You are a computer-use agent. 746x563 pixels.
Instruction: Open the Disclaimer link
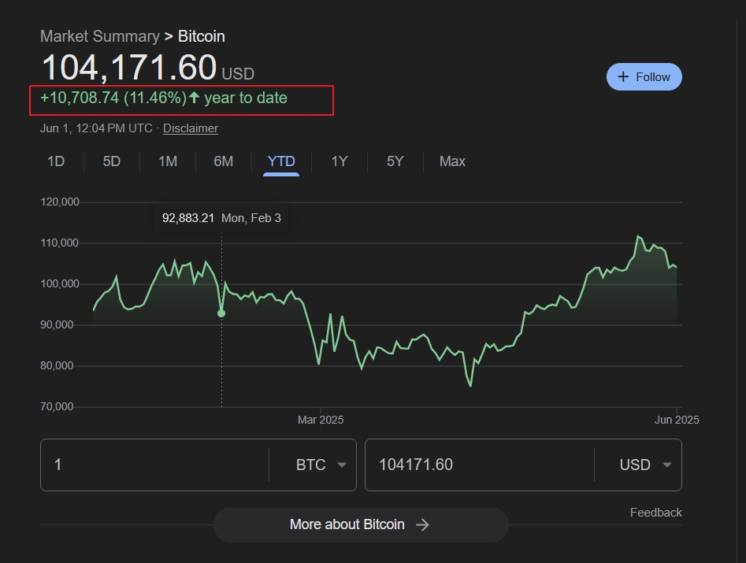coord(191,128)
